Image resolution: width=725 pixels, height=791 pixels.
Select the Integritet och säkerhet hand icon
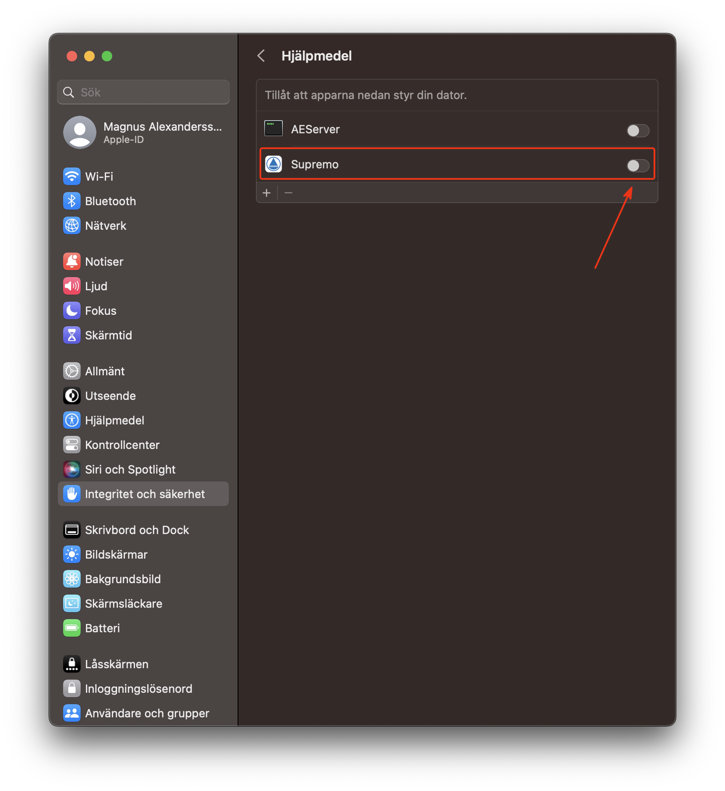coord(72,494)
